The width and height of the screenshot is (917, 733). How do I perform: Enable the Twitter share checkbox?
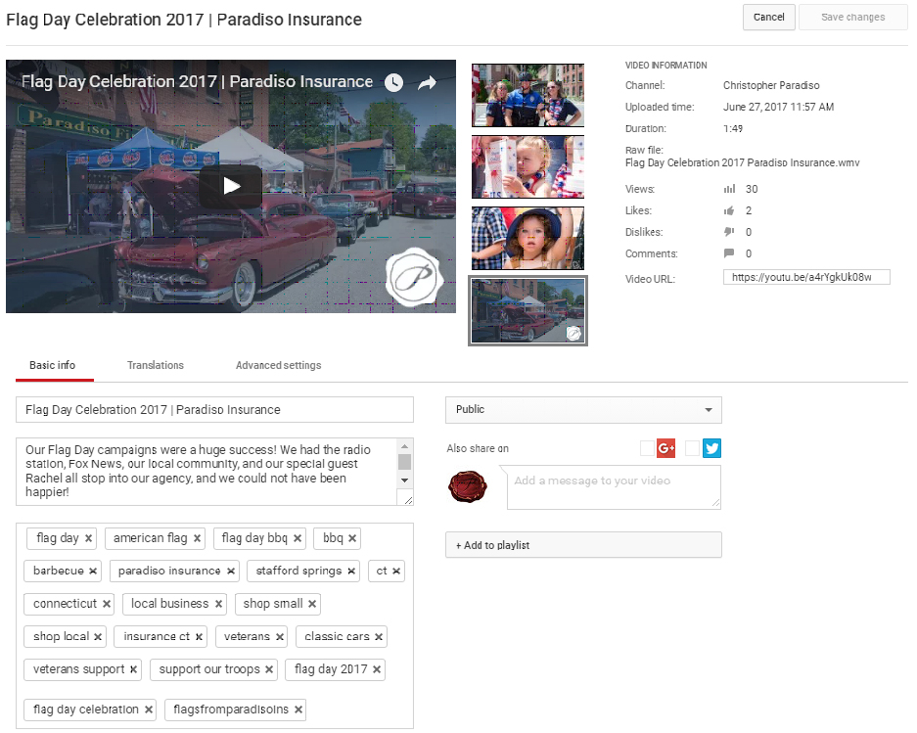click(x=692, y=448)
